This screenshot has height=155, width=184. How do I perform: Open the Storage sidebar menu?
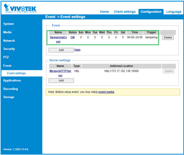click(9, 97)
